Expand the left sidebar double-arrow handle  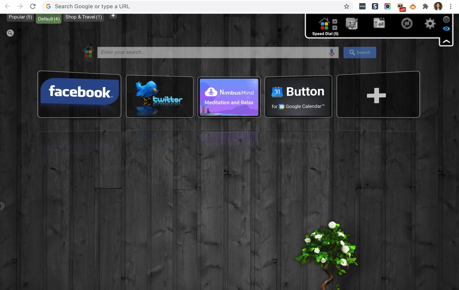coord(3,206)
